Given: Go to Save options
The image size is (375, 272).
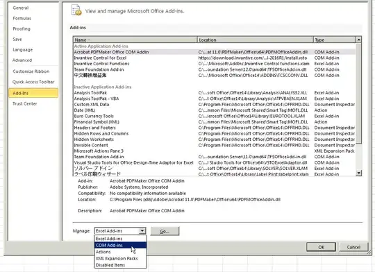Looking at the screenshot, I should [17, 39].
